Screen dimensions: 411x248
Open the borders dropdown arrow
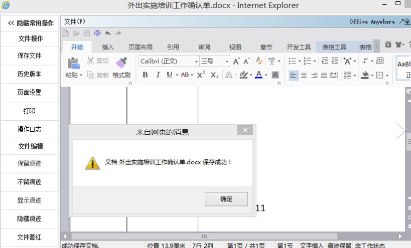pos(387,76)
